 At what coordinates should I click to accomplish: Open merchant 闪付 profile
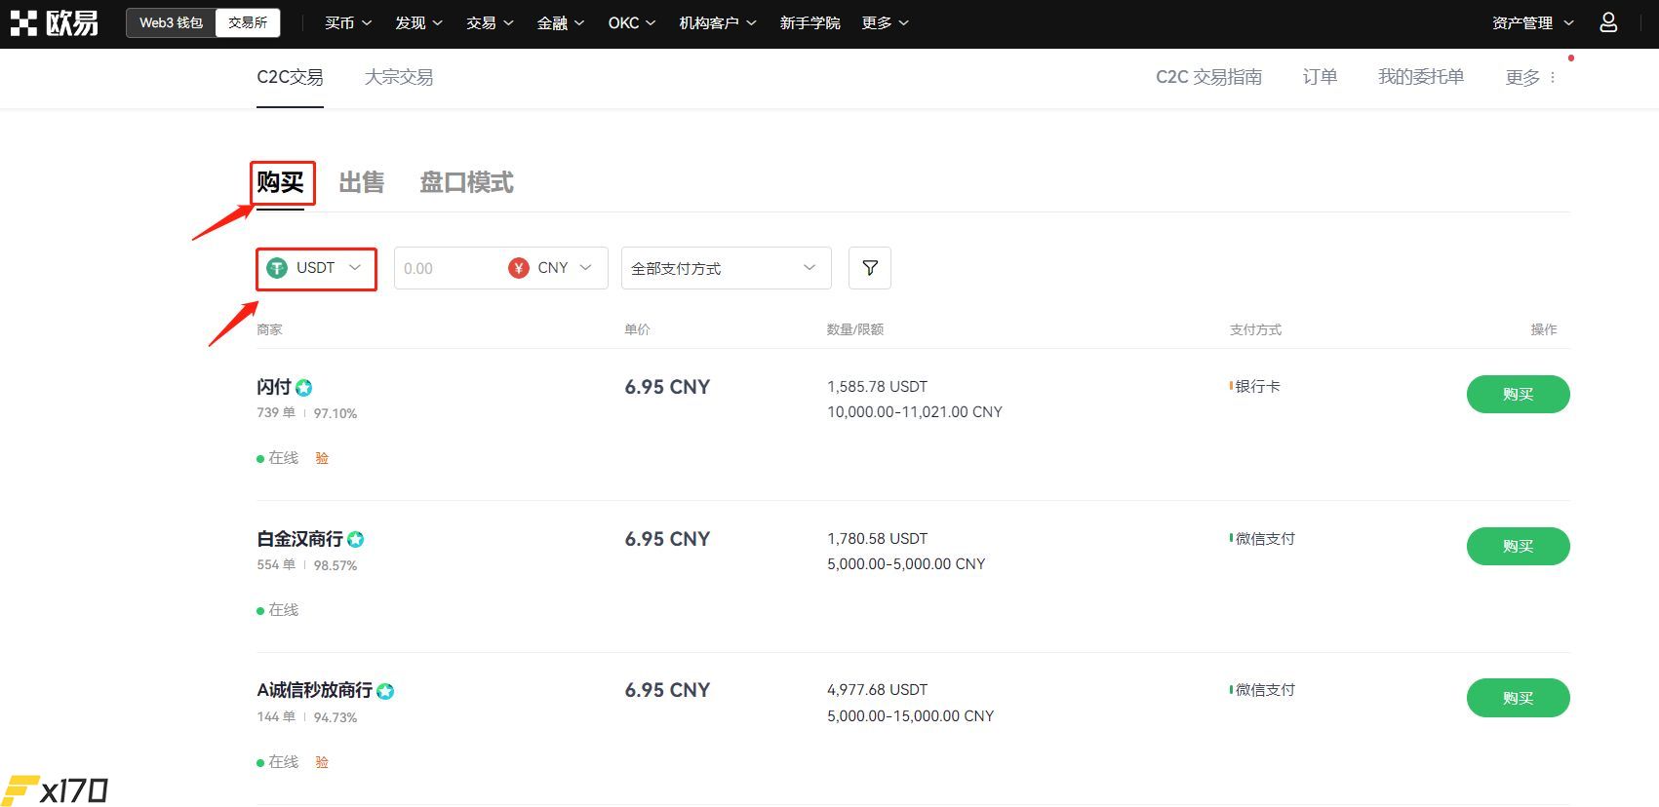274,387
